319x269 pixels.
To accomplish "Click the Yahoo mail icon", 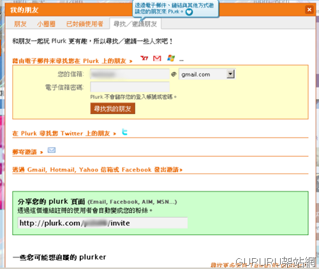I will [x=144, y=58].
